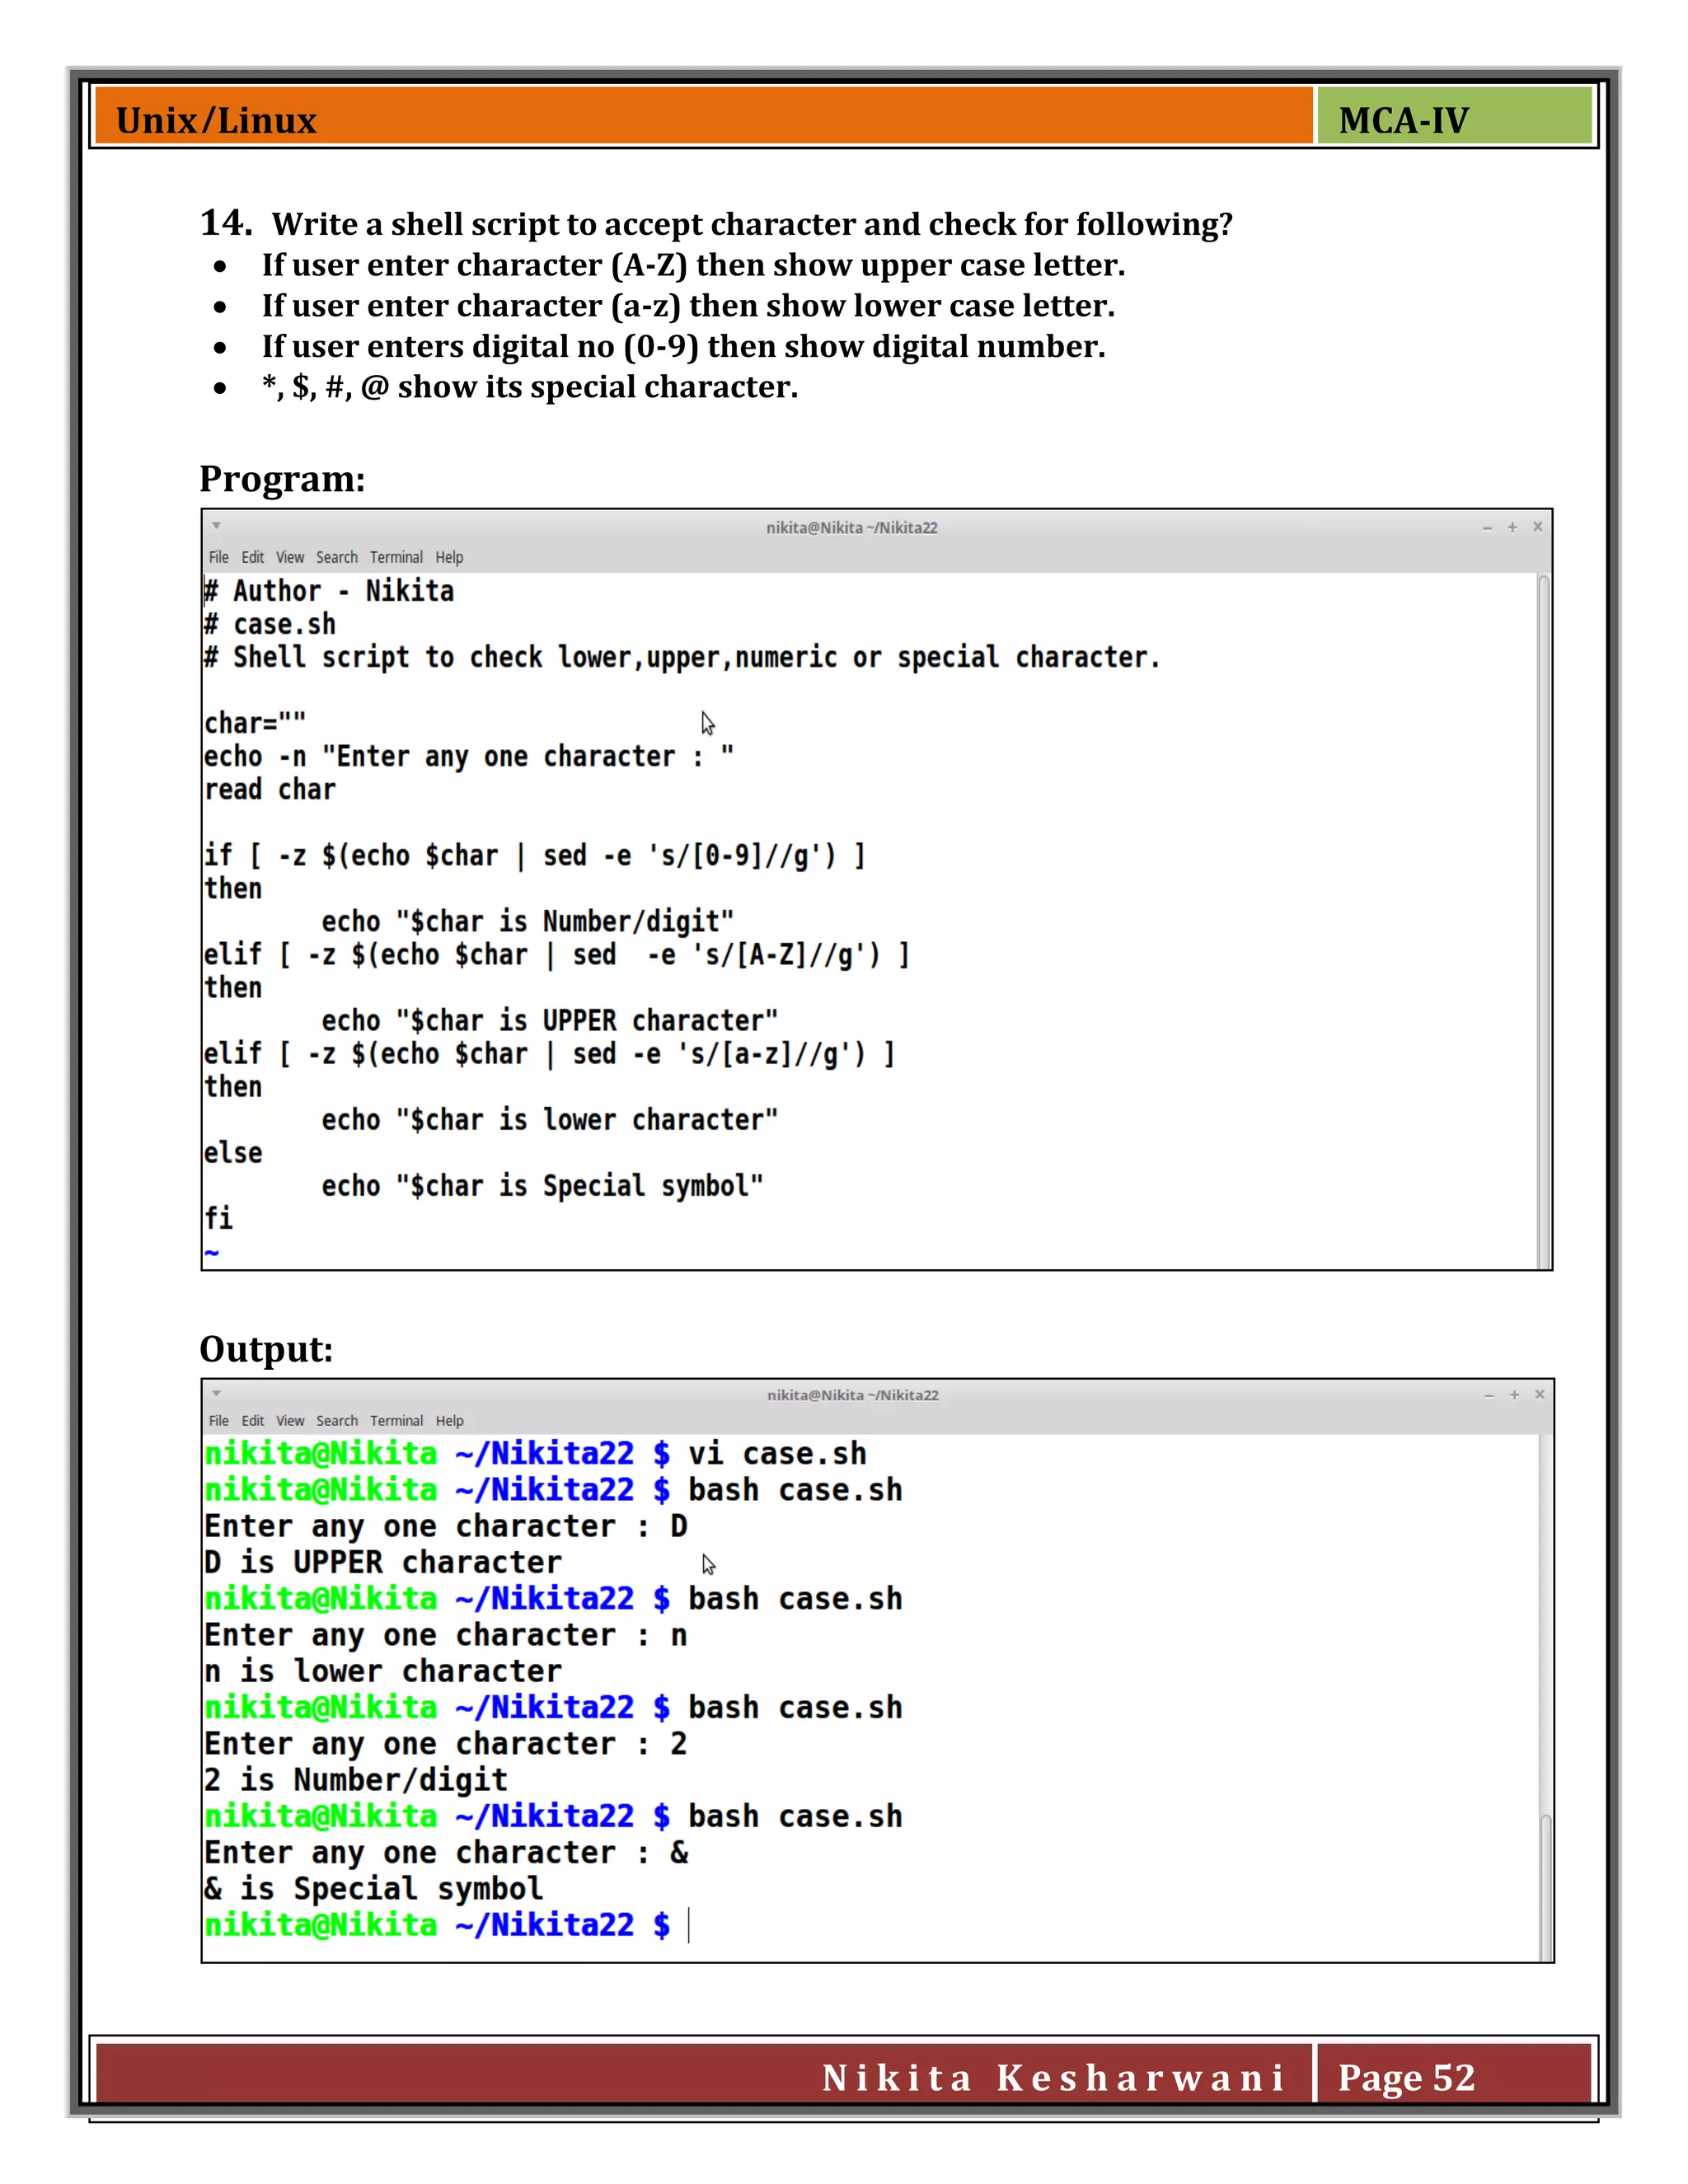Click the '# case.sh' comment line
This screenshot has width=1688, height=2184.
[270, 624]
